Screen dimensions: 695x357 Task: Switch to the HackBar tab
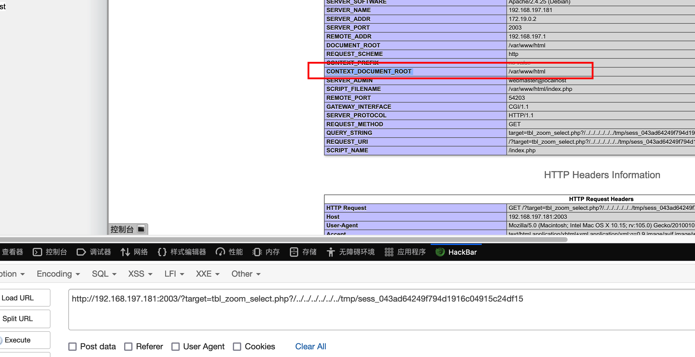click(x=456, y=252)
